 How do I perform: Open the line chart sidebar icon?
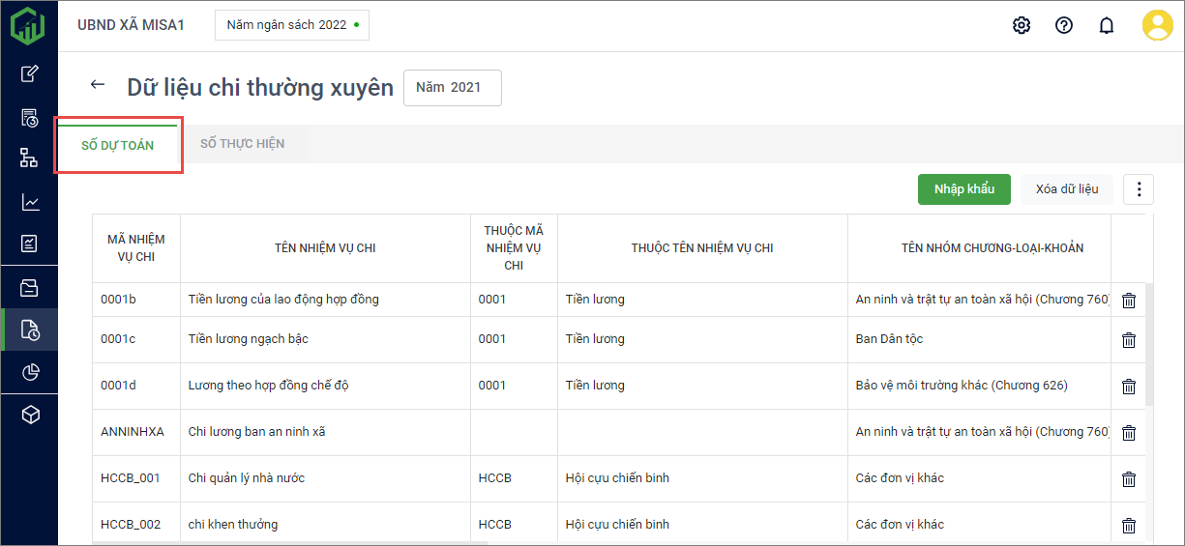(30, 202)
